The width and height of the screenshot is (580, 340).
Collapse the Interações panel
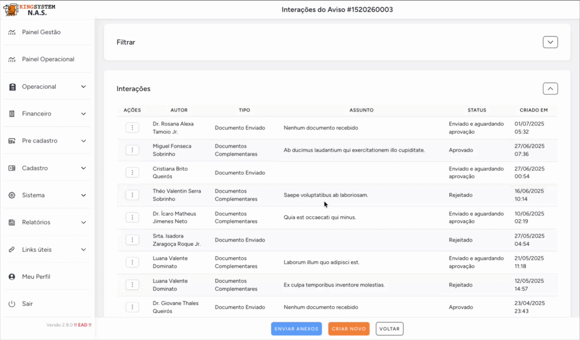(x=550, y=89)
